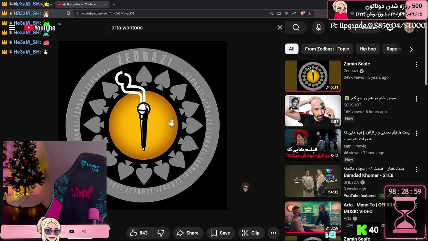Bookmark page with the bookmark icon
This screenshot has height=241, width=428.
(68, 13)
